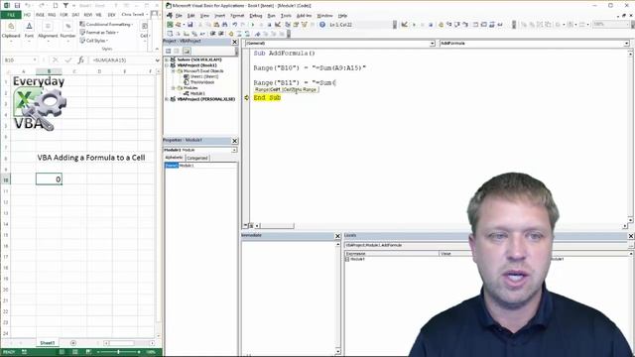Close the Immediate window
This screenshot has width=635, height=357.
click(x=337, y=236)
